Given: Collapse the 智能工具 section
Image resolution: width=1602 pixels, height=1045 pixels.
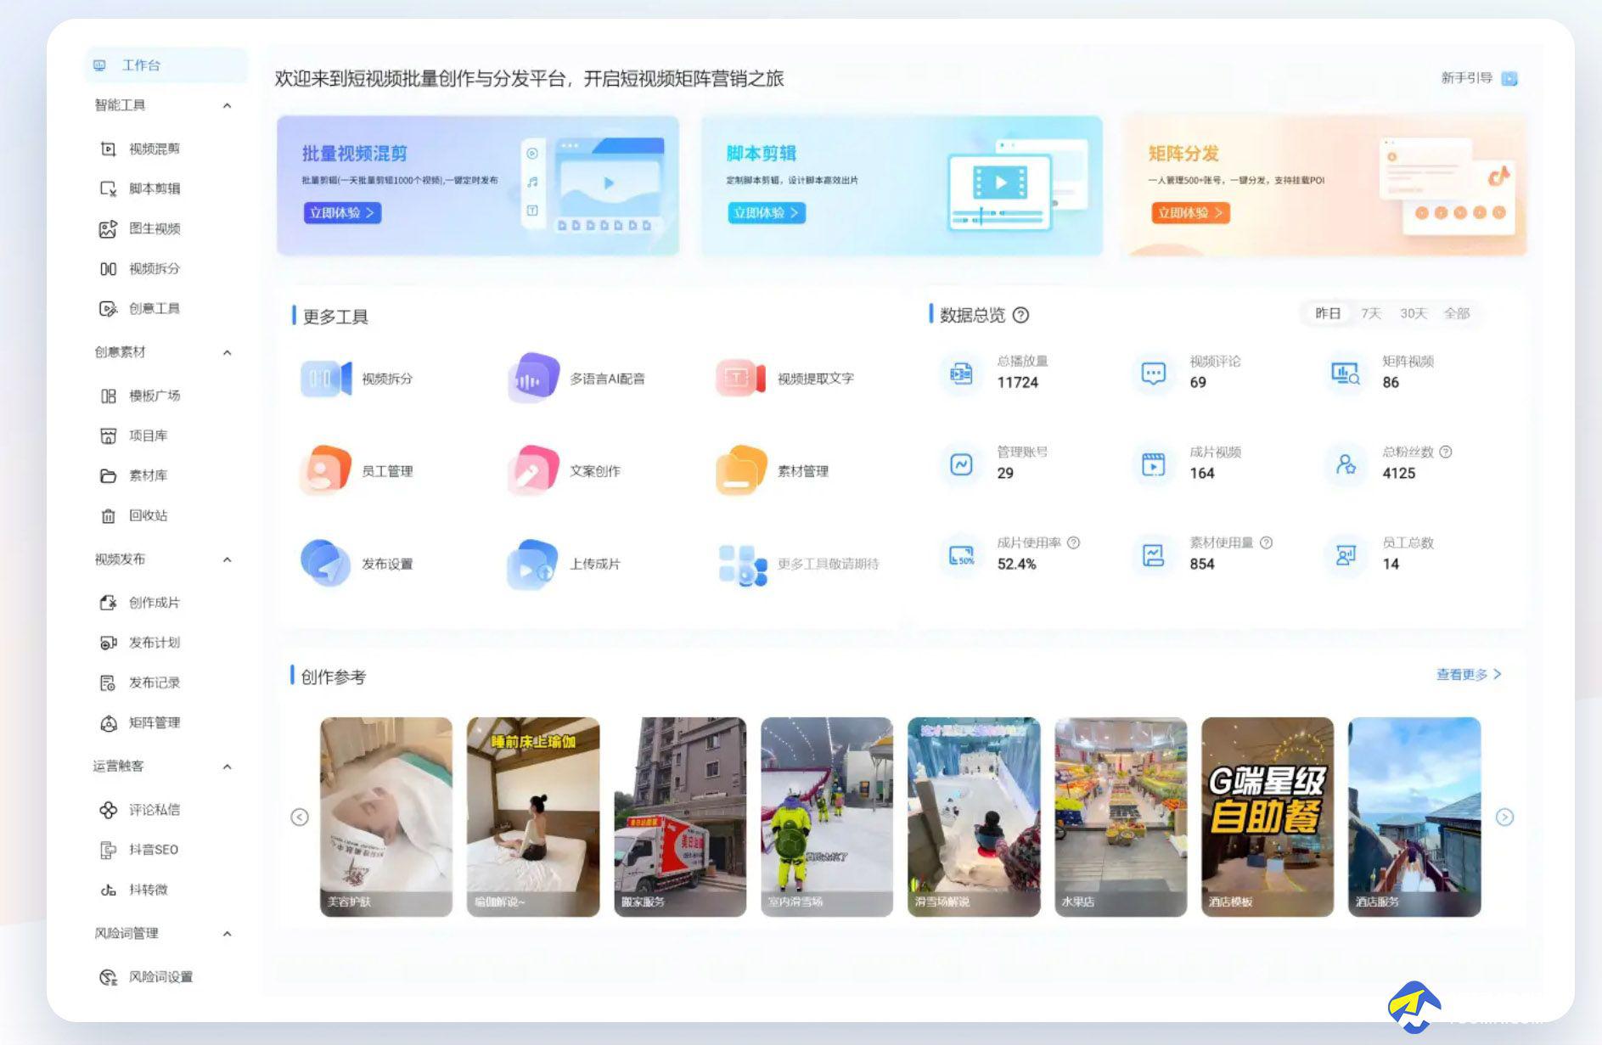Looking at the screenshot, I should tap(227, 105).
